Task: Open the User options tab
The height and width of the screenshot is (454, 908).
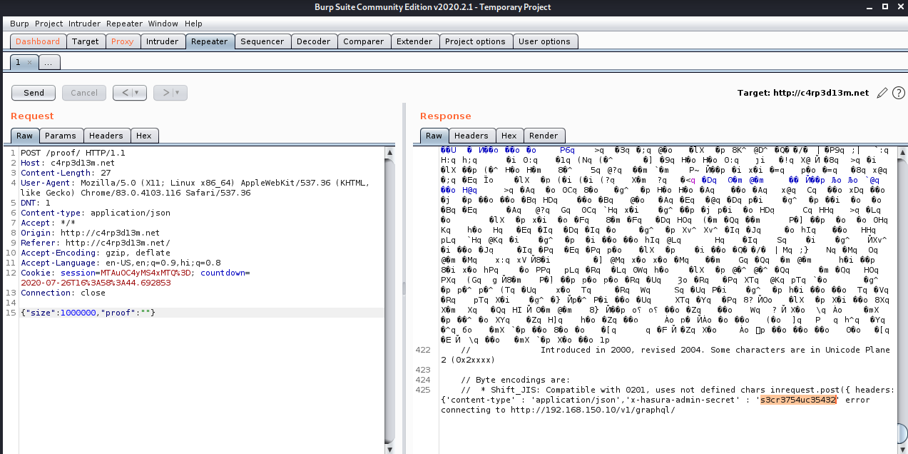Action: coord(544,41)
